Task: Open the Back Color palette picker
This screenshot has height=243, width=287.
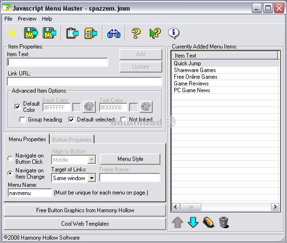Action: pyautogui.click(x=89, y=107)
